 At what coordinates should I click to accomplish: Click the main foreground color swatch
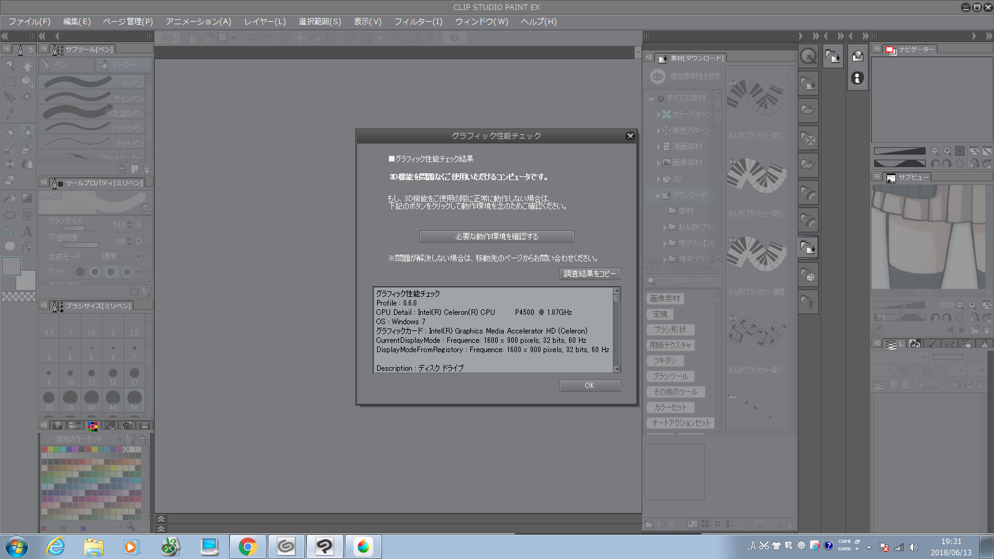[11, 266]
